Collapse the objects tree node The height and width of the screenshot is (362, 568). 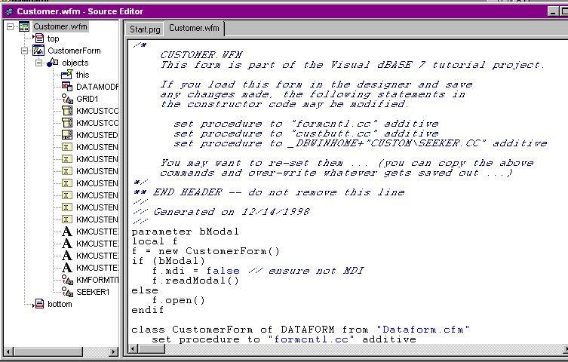(x=39, y=63)
